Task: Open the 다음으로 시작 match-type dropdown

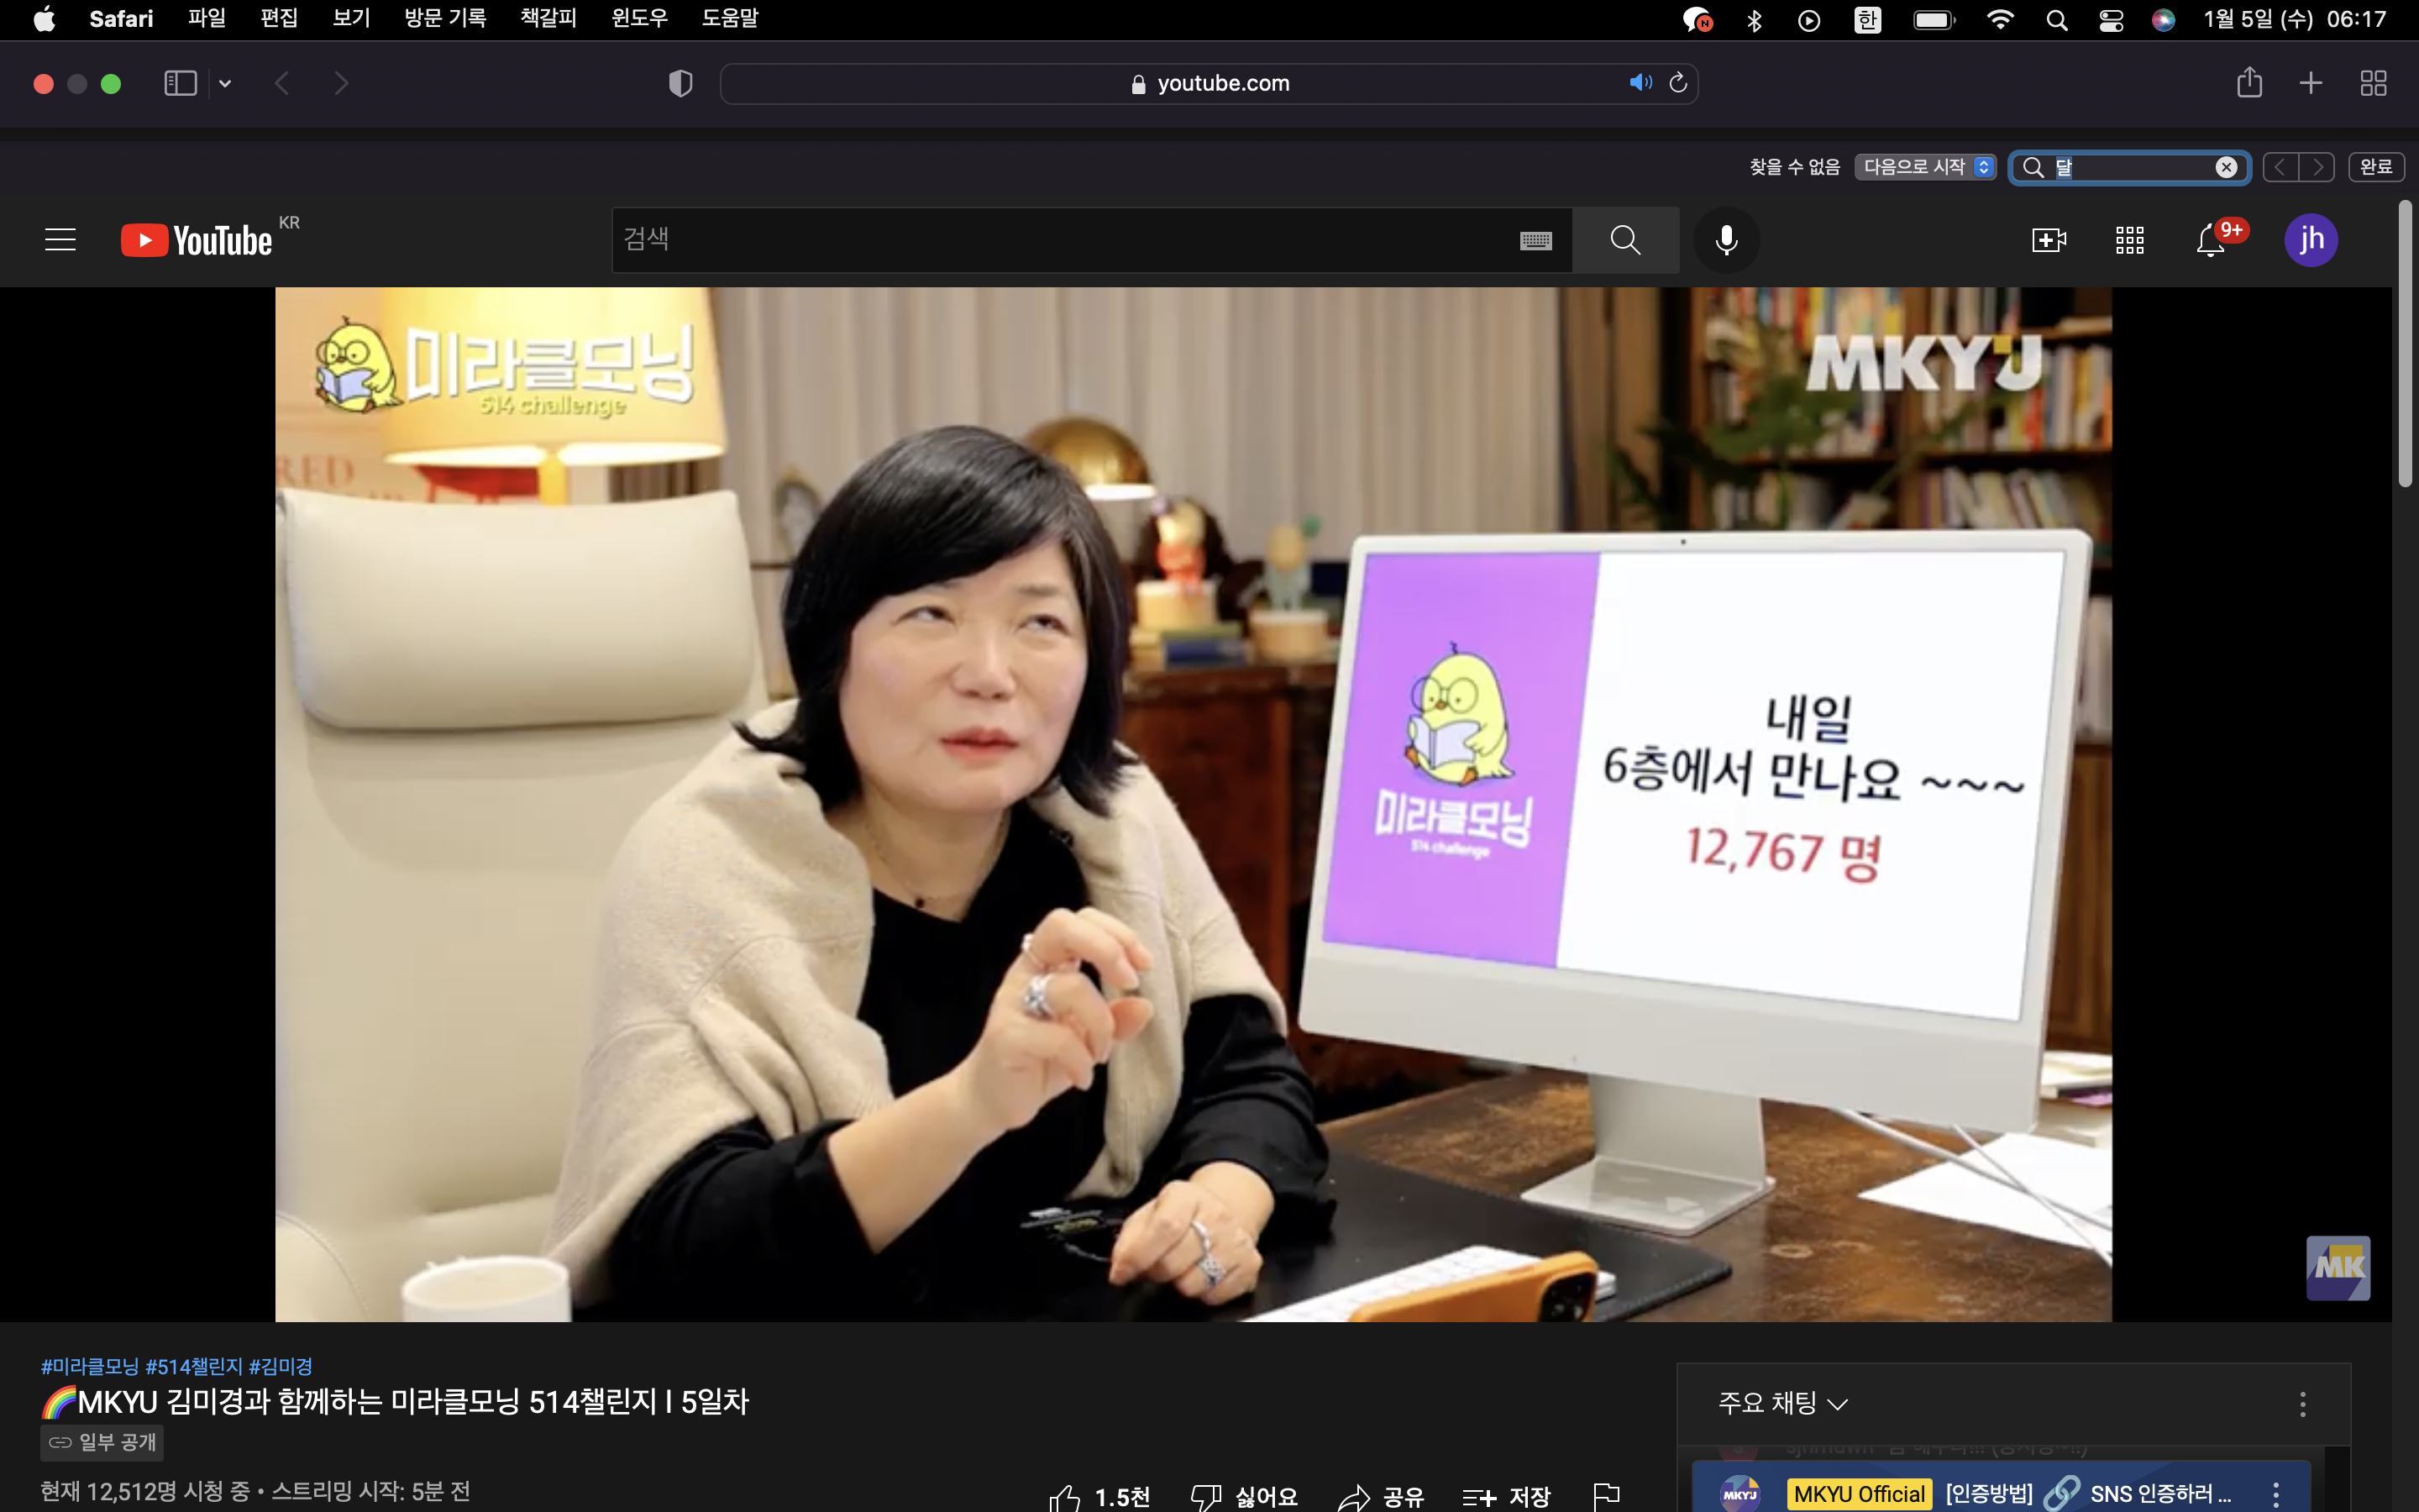Action: click(1925, 167)
